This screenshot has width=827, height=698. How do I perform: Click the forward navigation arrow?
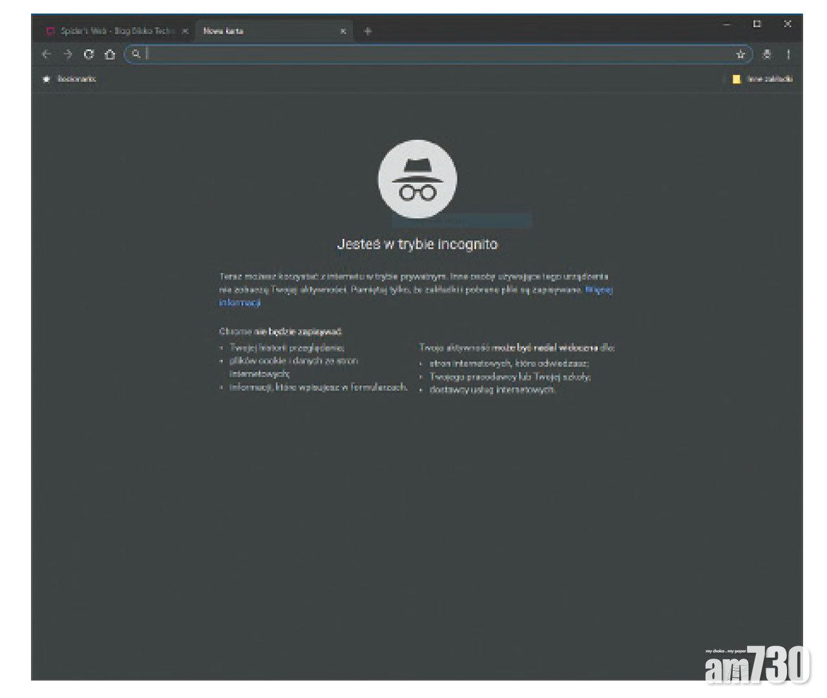point(68,54)
